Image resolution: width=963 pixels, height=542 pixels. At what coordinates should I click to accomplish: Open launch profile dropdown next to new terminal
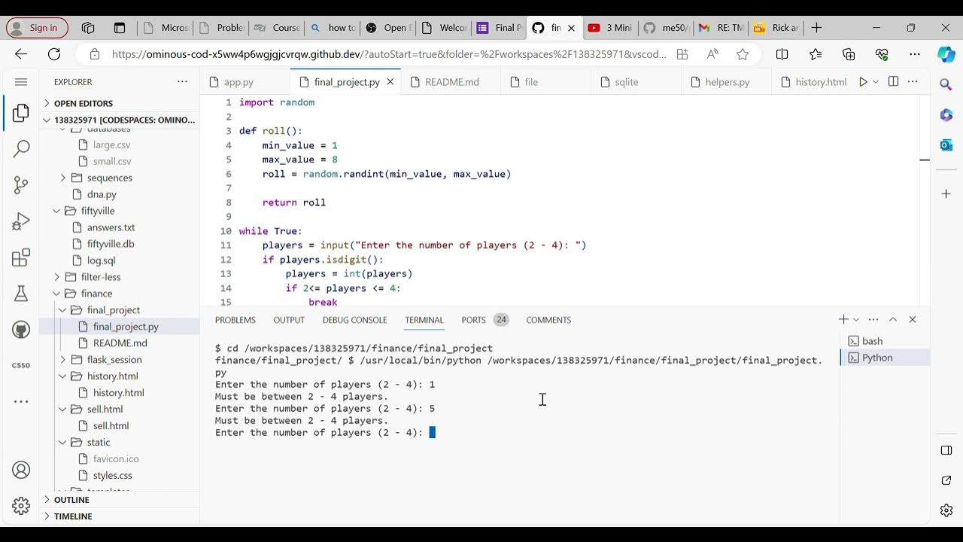coord(856,320)
